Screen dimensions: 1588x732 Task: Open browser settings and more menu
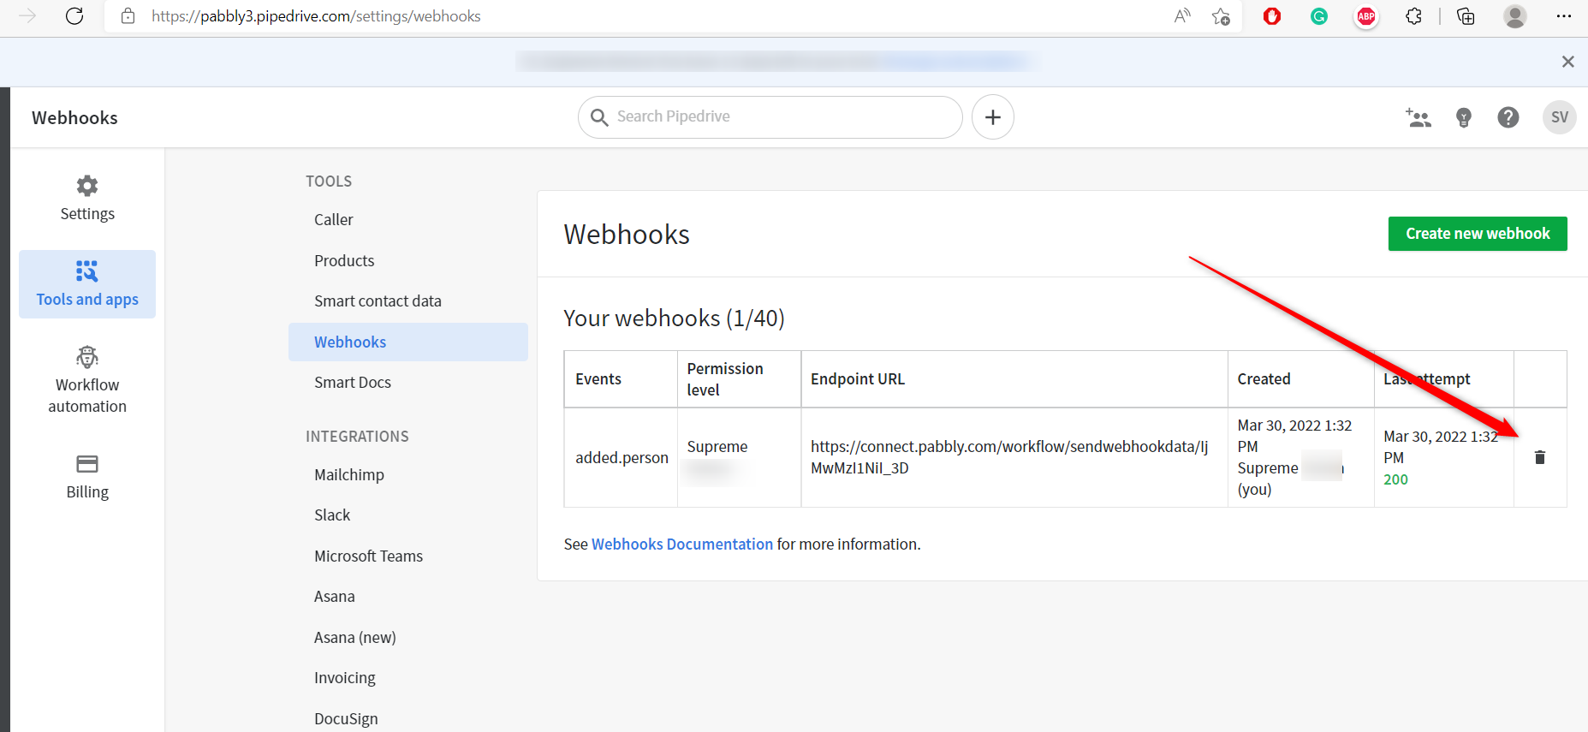pyautogui.click(x=1564, y=16)
